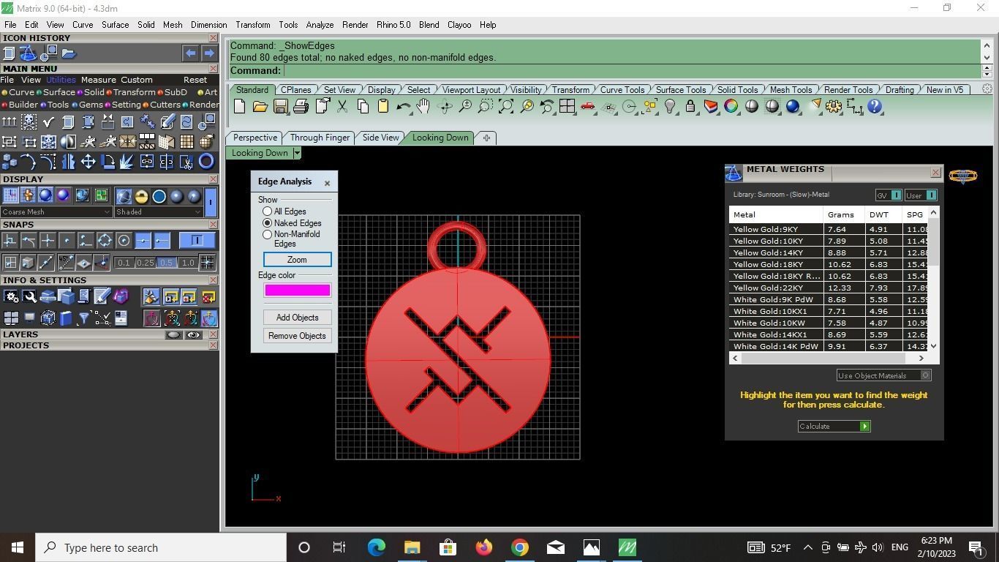Click the Windows taskbar search box

coord(161,547)
